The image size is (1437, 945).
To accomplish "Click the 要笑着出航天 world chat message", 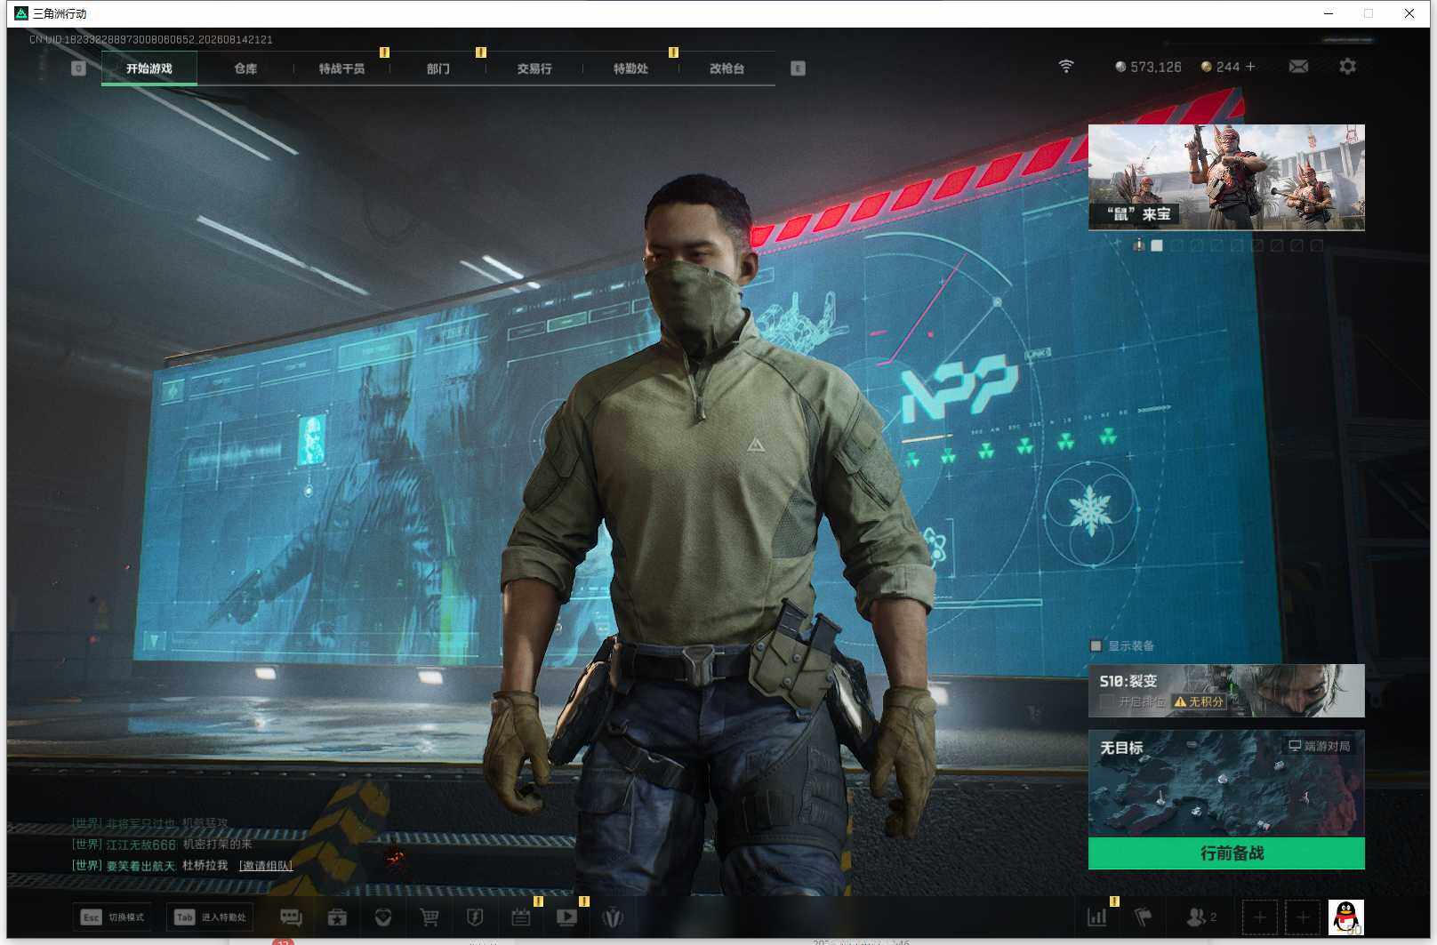I will pyautogui.click(x=149, y=866).
